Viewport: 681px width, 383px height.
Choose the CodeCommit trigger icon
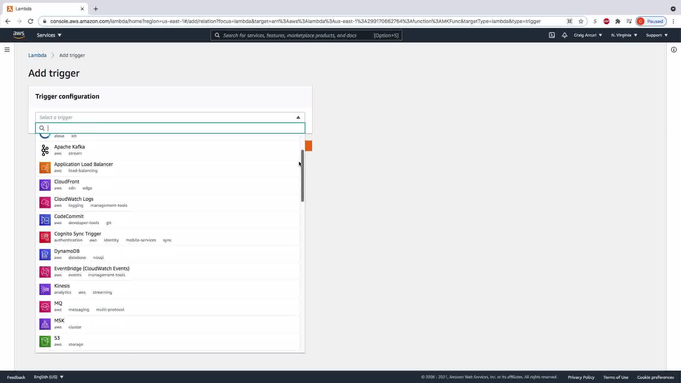click(x=45, y=220)
